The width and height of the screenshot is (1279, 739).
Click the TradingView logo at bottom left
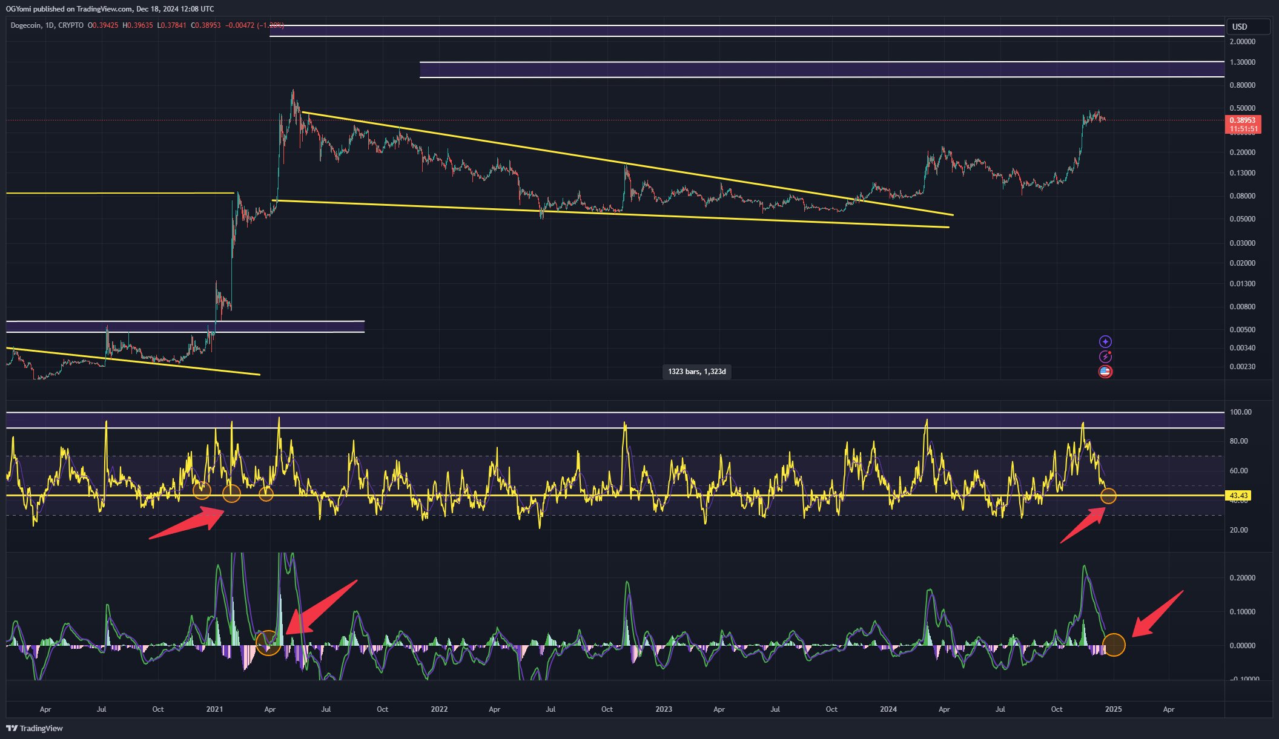click(35, 728)
